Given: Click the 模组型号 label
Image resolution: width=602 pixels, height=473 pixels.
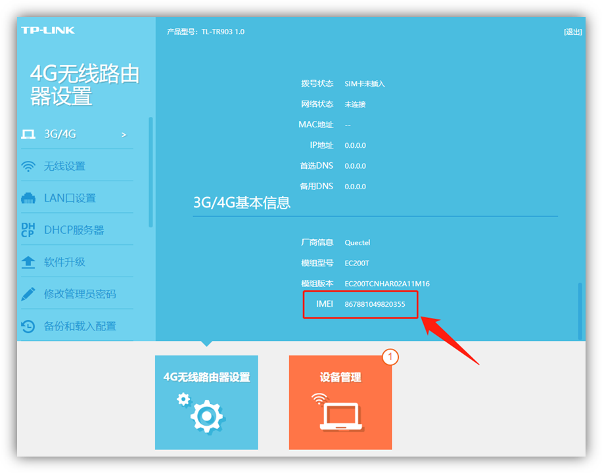Looking at the screenshot, I should click(x=317, y=263).
